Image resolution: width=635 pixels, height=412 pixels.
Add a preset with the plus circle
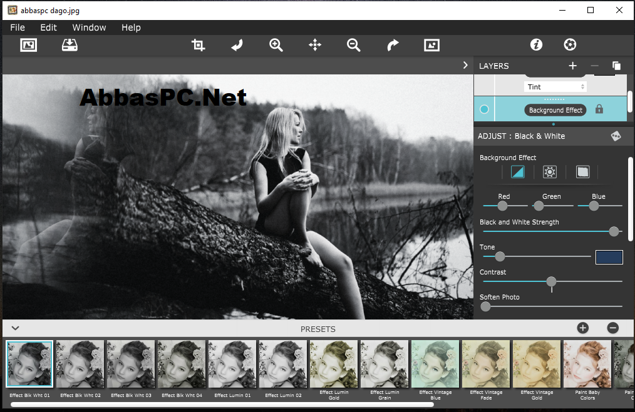(583, 328)
